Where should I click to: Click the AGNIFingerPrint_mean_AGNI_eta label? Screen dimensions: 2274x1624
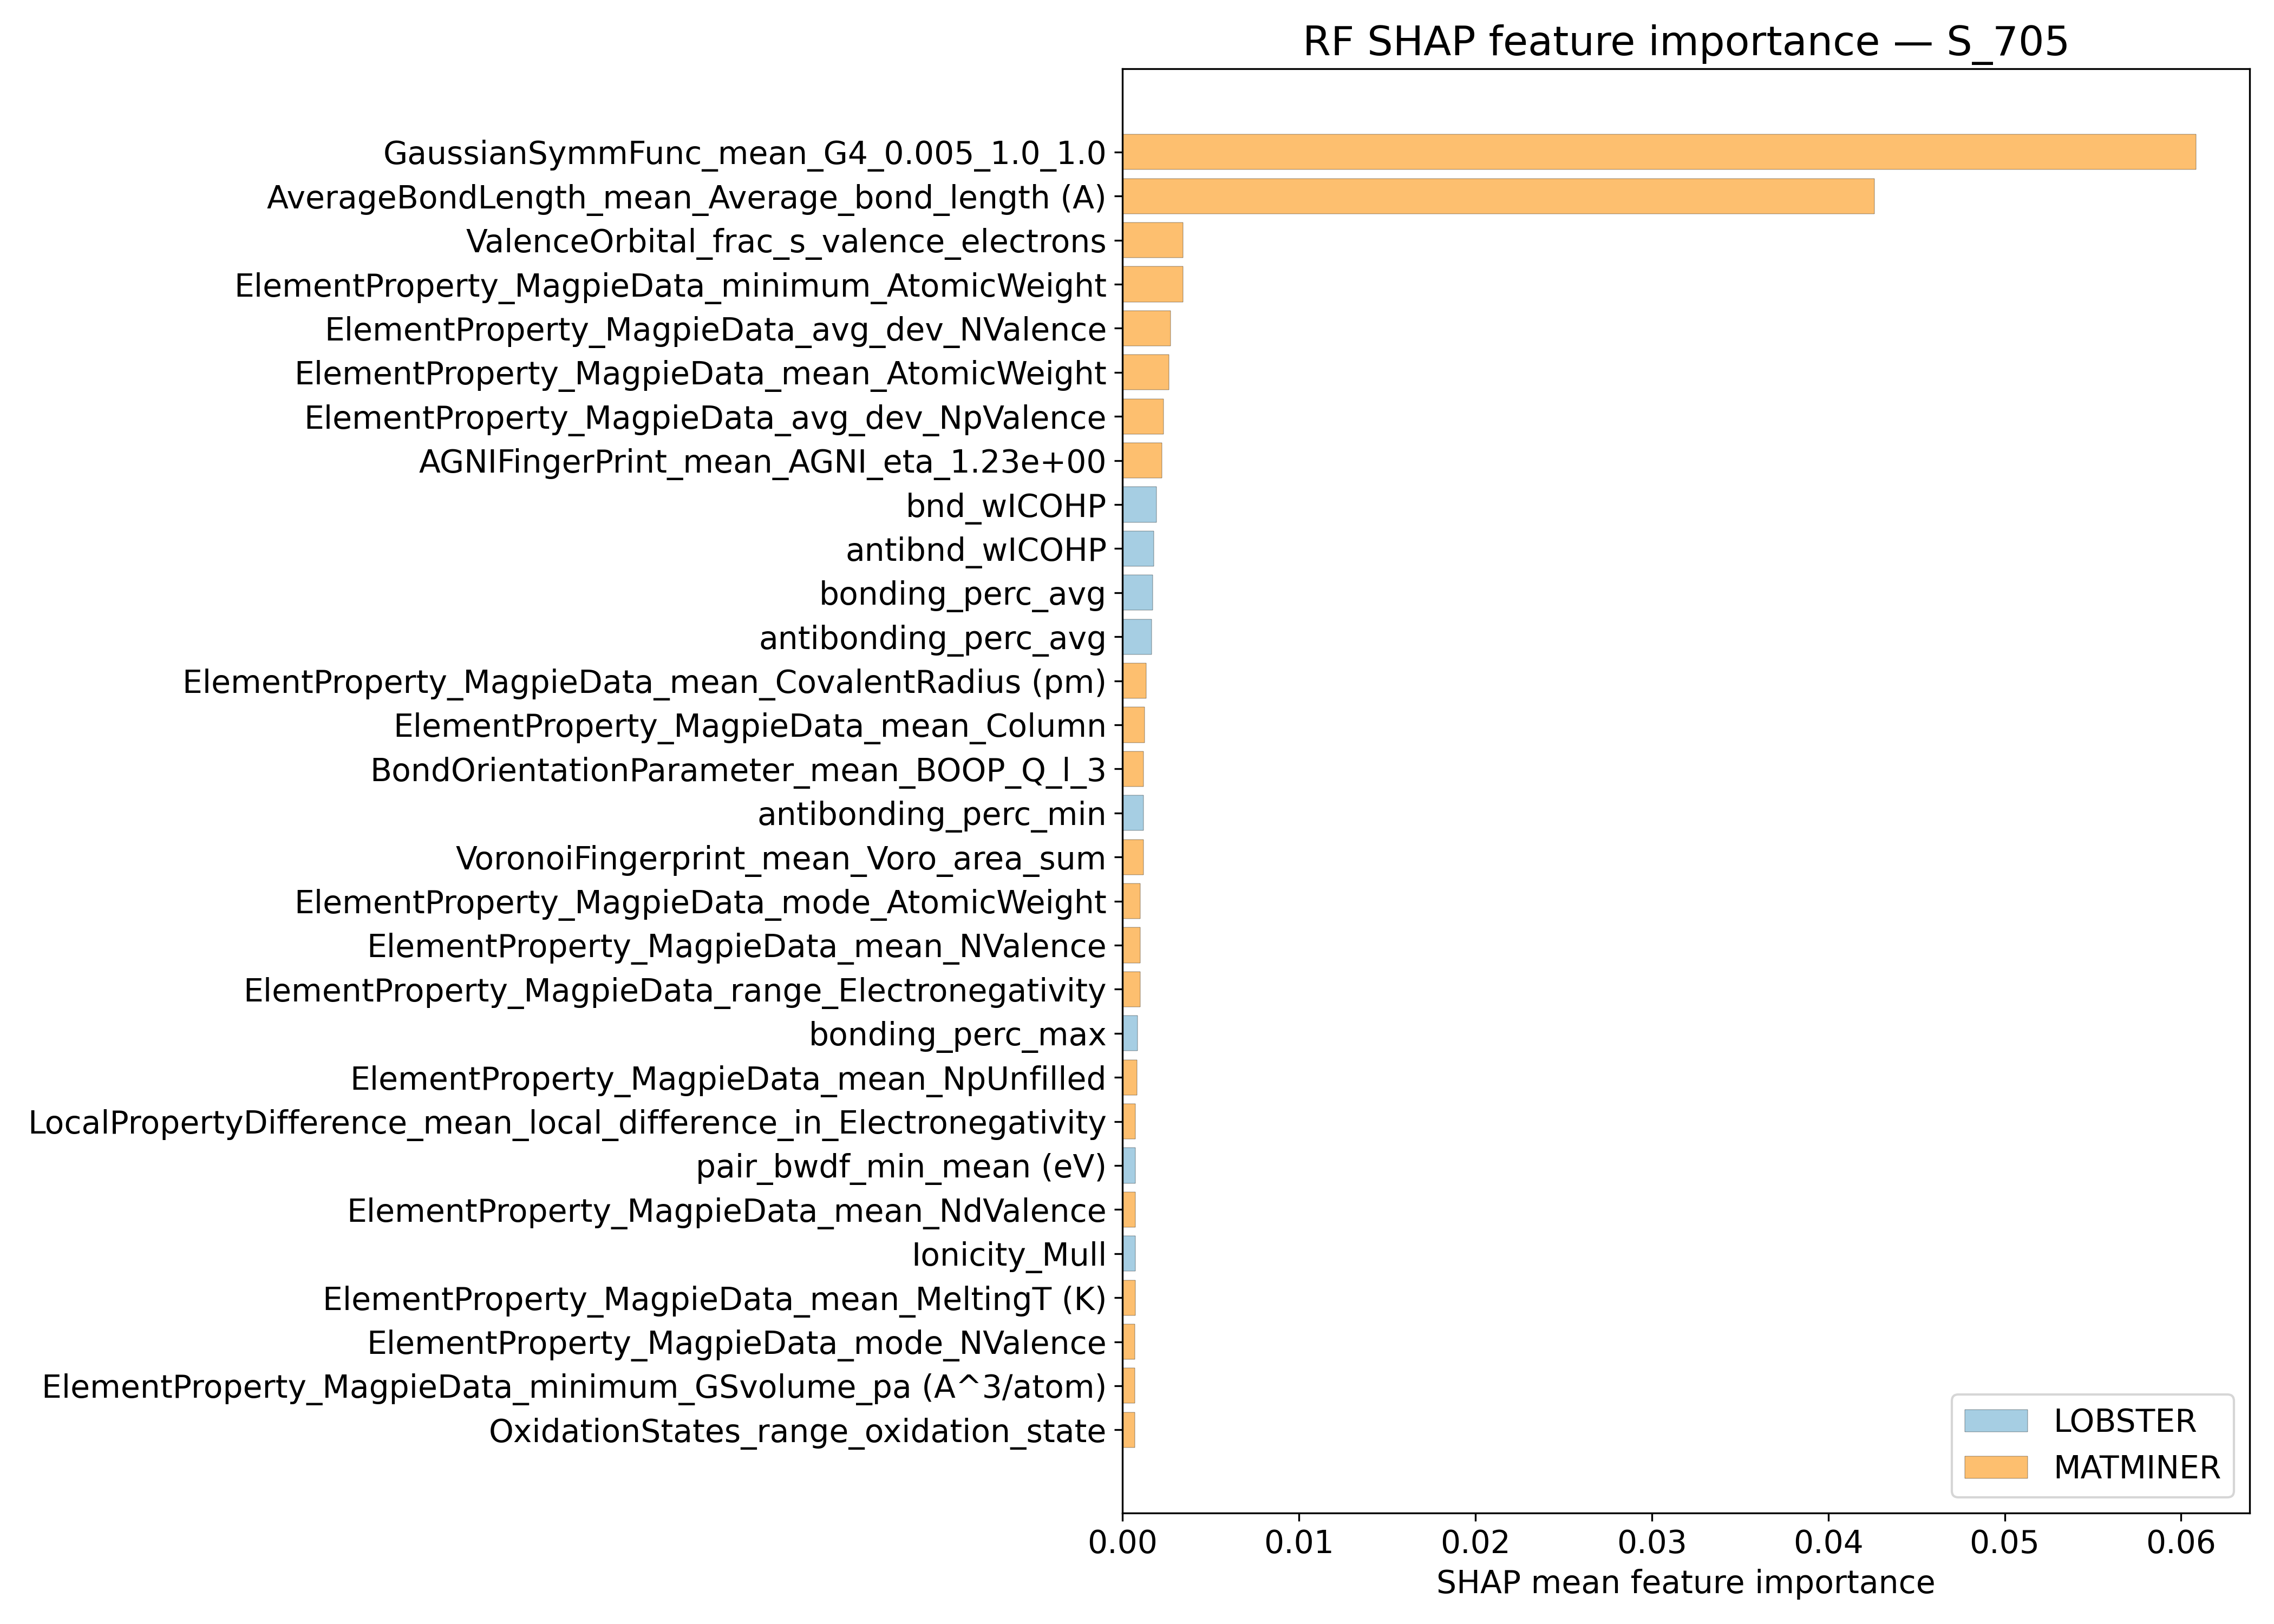[762, 462]
